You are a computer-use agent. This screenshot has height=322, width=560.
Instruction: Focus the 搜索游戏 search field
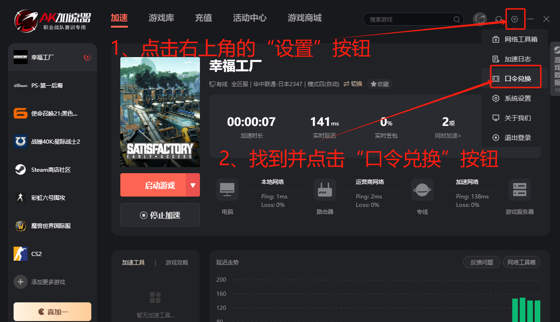[x=413, y=19]
